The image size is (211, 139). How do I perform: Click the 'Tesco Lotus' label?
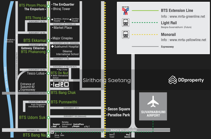pyautogui.click(x=36, y=73)
